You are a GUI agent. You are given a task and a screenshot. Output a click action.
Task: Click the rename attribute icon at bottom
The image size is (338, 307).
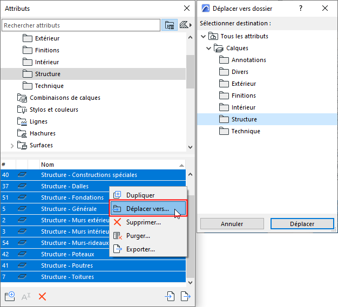[x=26, y=297]
